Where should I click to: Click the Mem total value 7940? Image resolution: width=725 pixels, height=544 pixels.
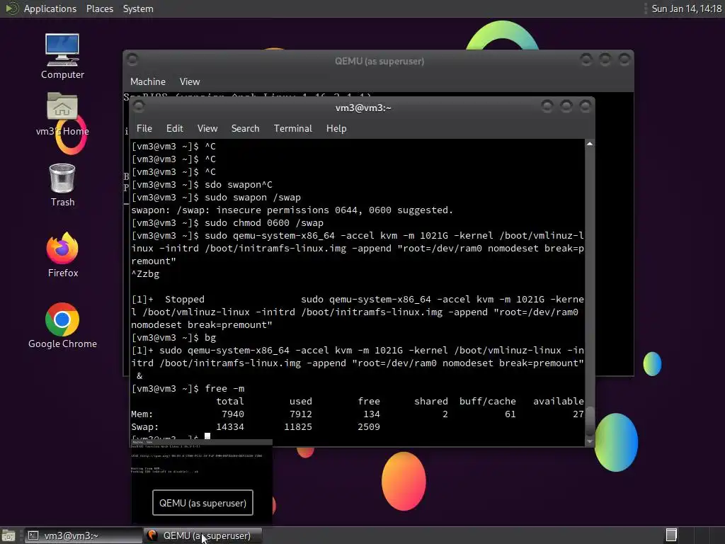tap(232, 414)
